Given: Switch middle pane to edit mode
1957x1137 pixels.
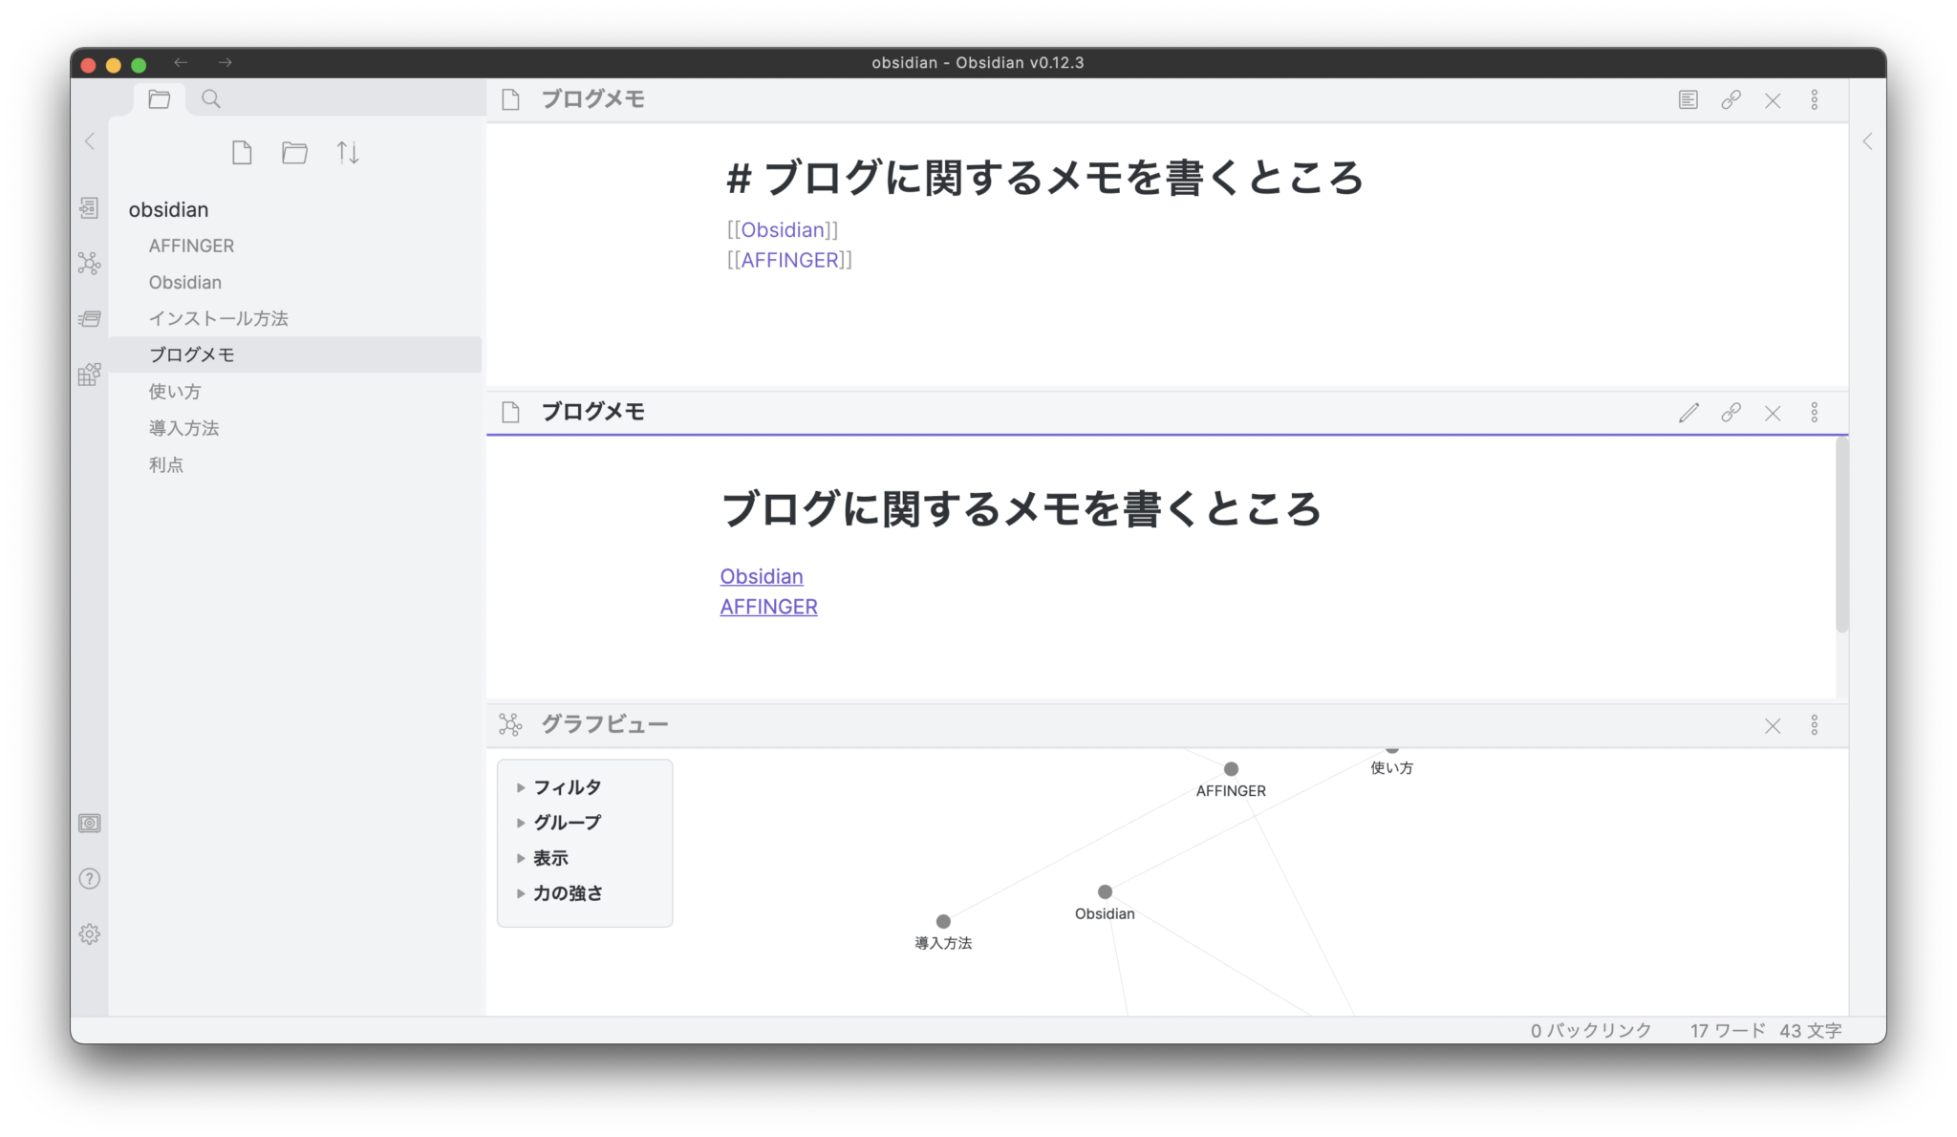Looking at the screenshot, I should (1688, 412).
